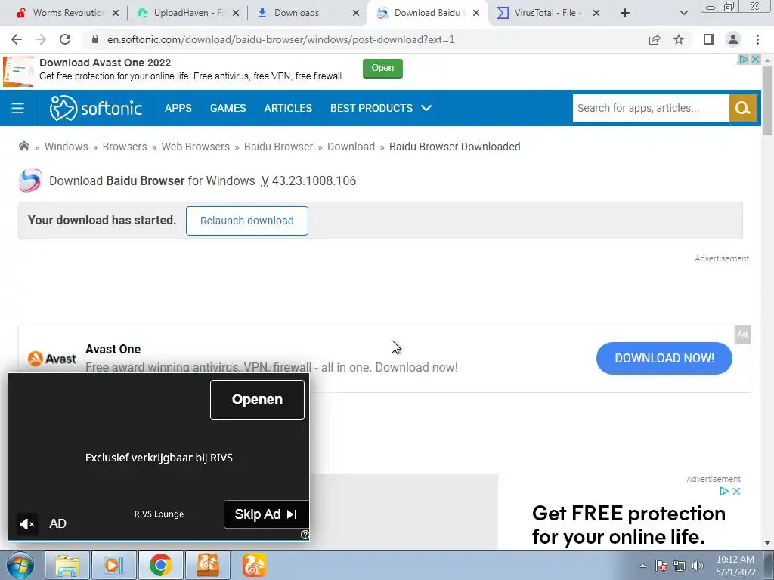Reload the Softonic page

coord(65,39)
